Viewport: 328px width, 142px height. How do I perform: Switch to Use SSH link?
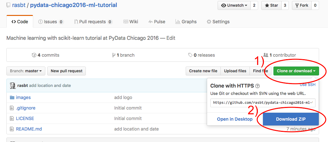tap(308, 84)
